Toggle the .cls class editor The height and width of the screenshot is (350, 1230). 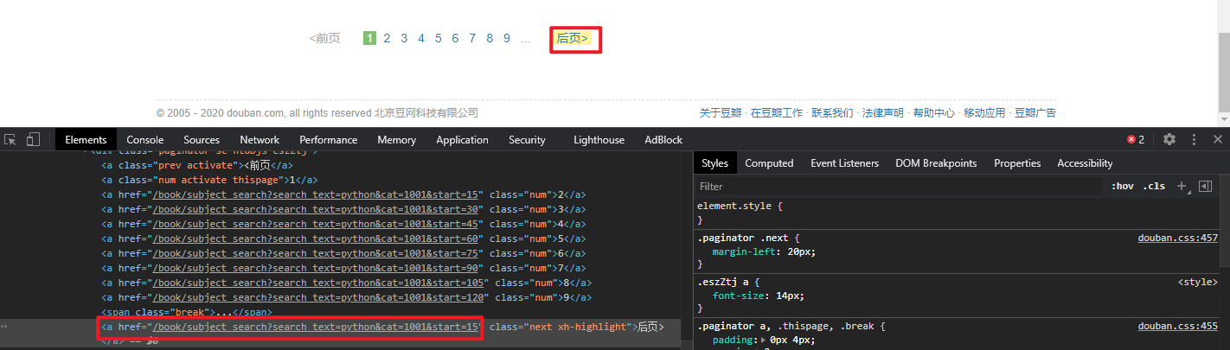1154,186
